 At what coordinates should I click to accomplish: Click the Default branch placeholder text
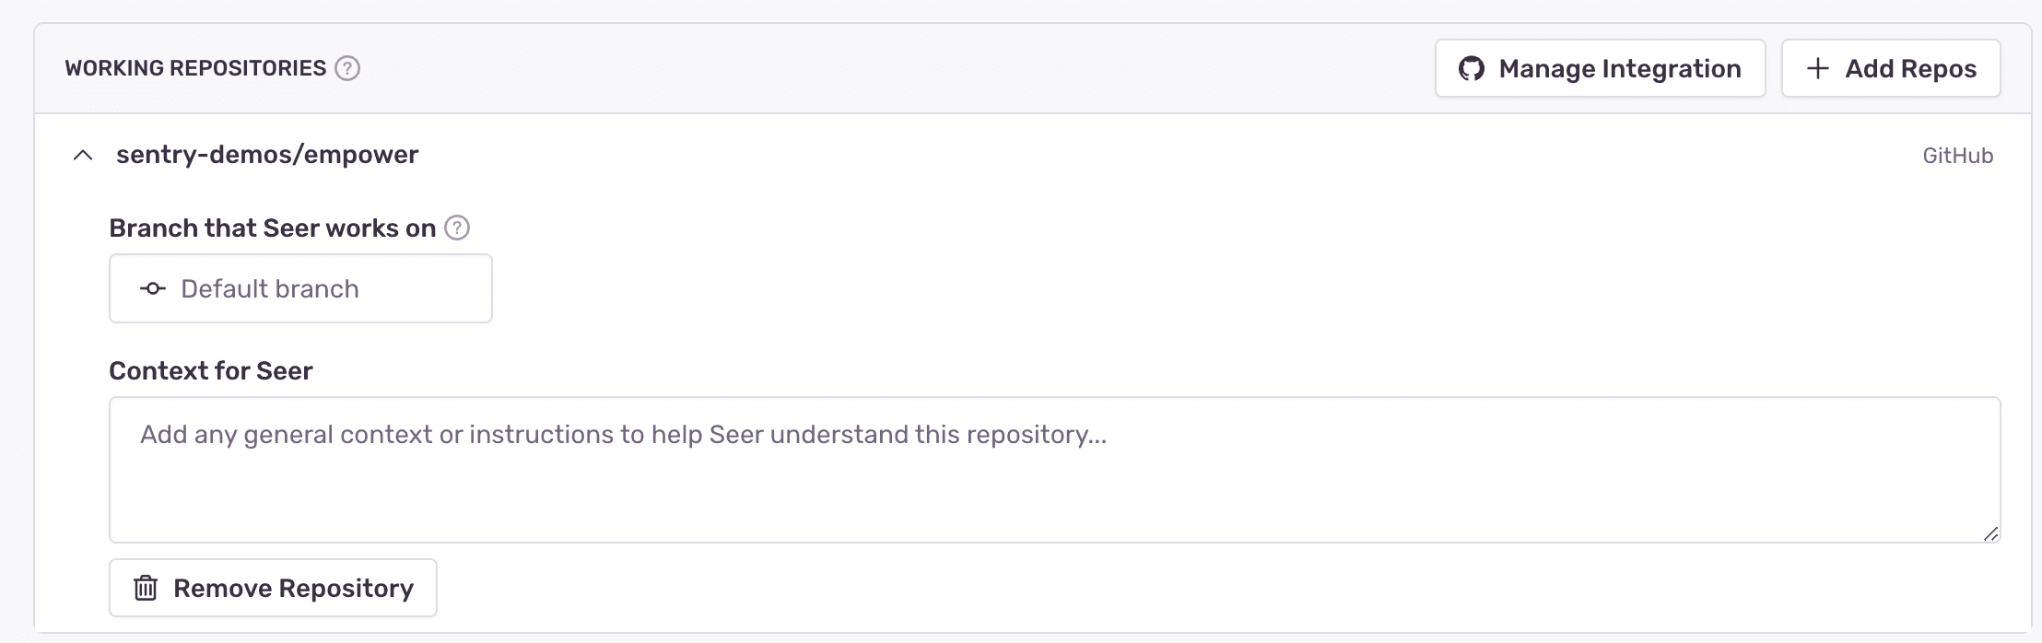[x=270, y=288]
